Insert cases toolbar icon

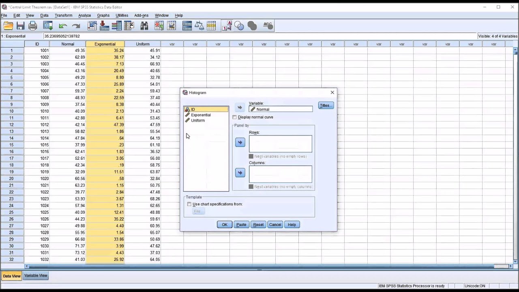[x=159, y=26]
